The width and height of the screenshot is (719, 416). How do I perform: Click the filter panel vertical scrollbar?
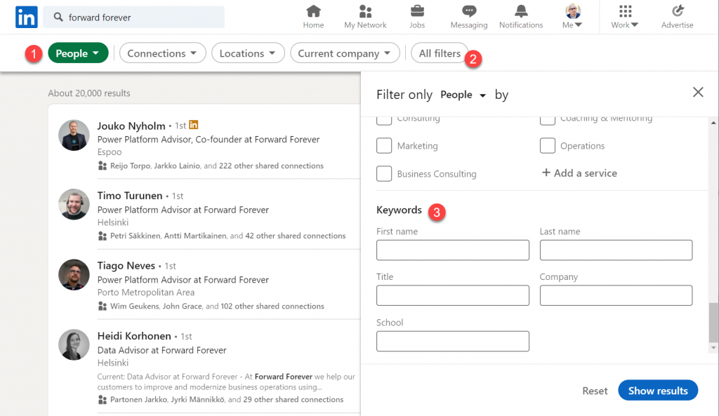(x=713, y=322)
